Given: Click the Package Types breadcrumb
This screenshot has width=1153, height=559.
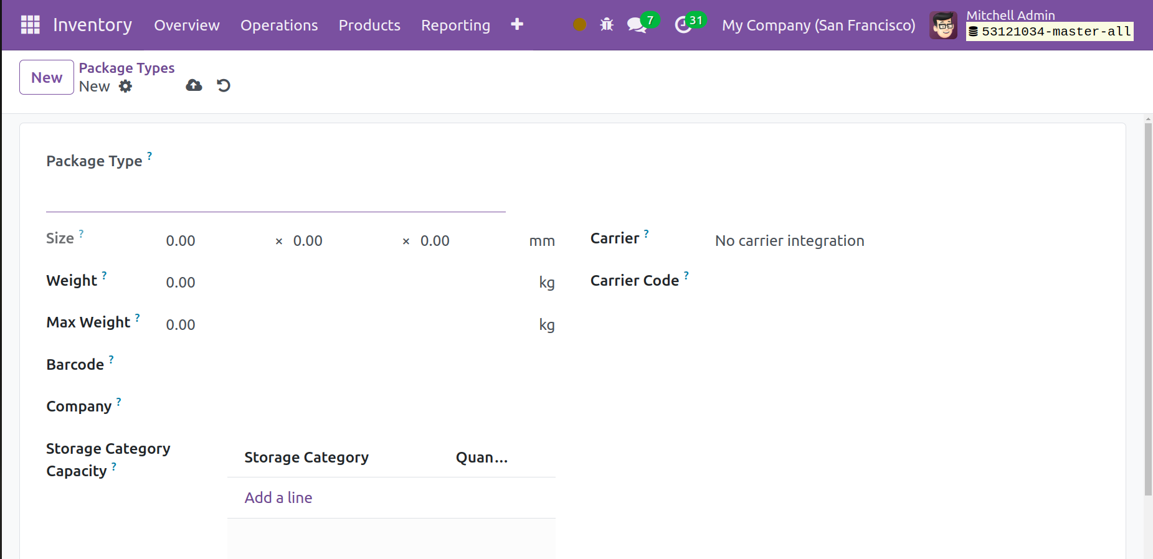Looking at the screenshot, I should [126, 68].
